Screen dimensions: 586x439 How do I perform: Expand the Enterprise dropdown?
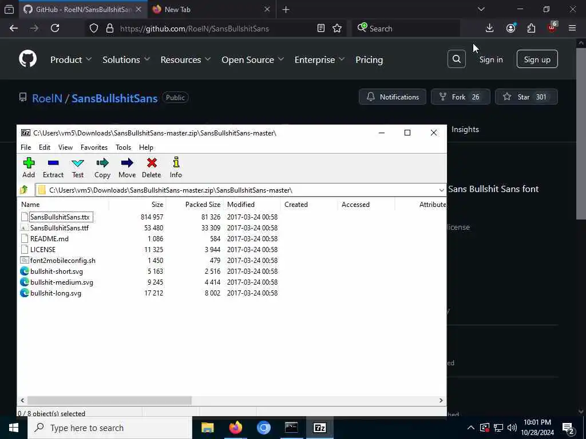tap(319, 59)
